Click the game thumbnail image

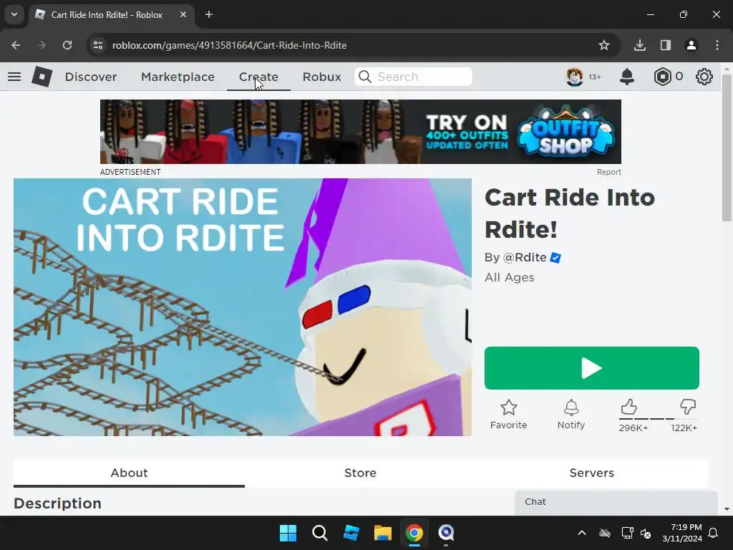point(242,307)
